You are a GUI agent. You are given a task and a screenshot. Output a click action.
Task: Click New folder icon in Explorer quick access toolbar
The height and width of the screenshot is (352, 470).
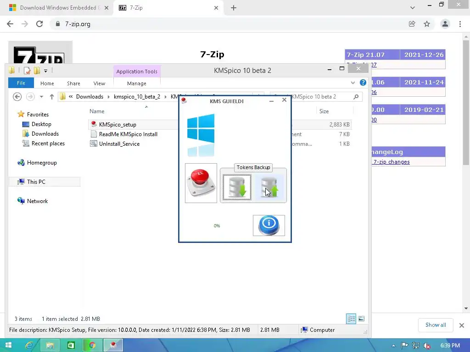(37, 71)
